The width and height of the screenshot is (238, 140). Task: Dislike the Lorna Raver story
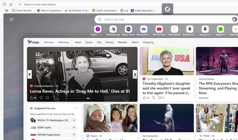41,98
